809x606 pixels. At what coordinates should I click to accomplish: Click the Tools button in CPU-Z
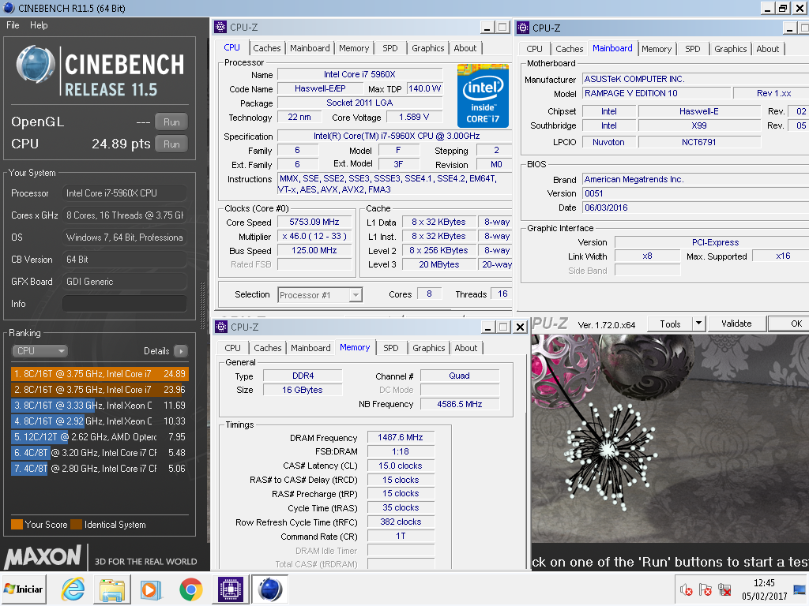pyautogui.click(x=670, y=324)
